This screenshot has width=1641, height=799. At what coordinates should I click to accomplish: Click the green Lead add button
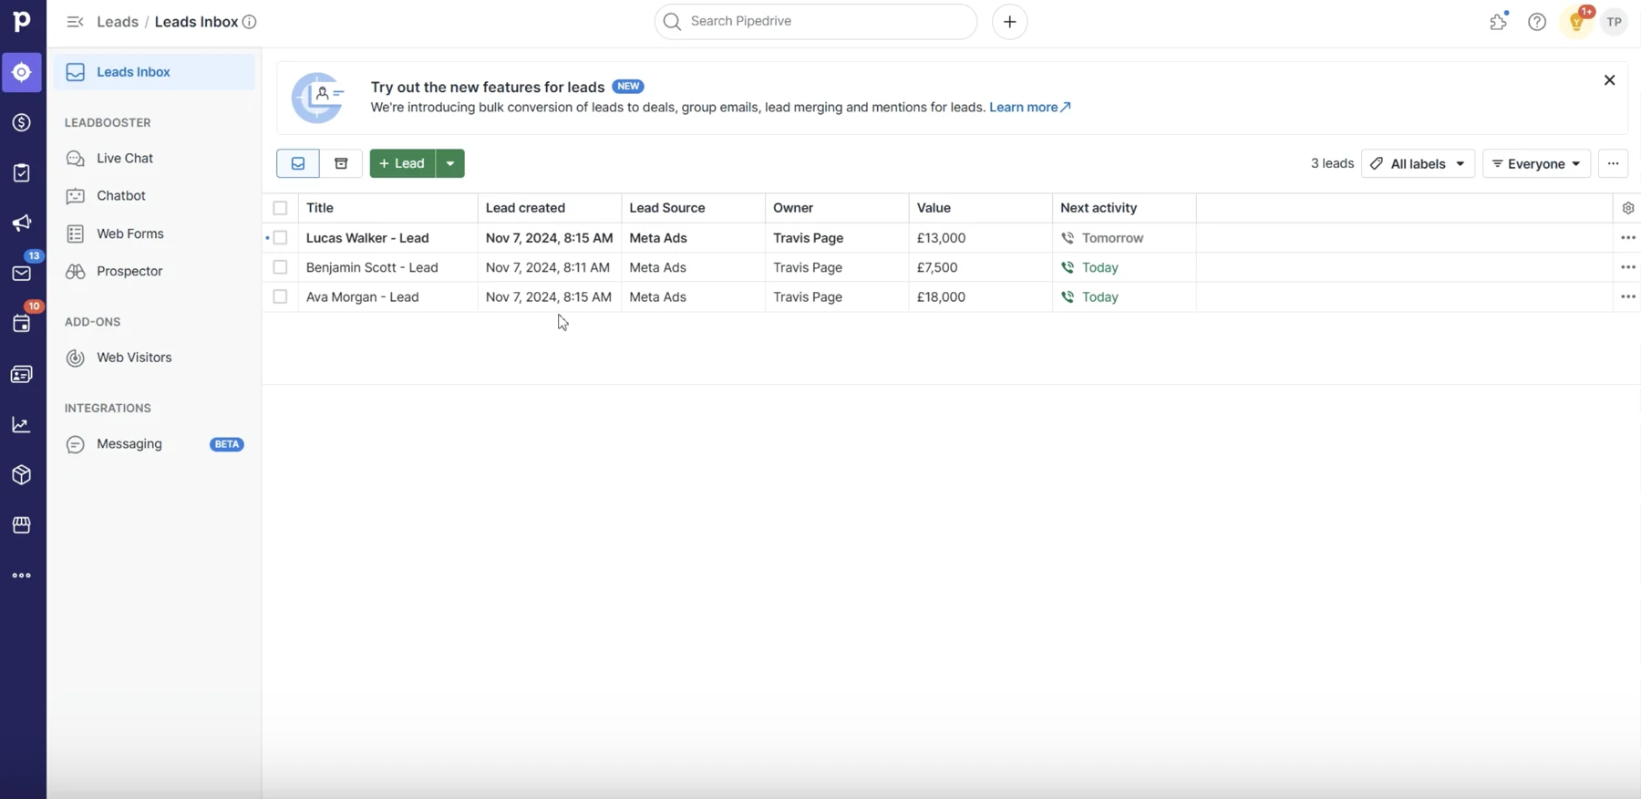(402, 163)
